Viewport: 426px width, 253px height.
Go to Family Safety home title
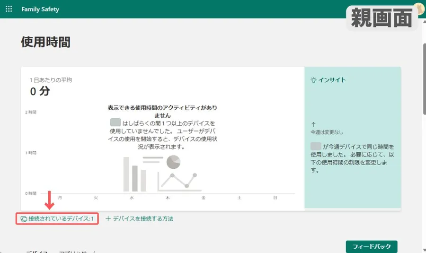[x=40, y=9]
